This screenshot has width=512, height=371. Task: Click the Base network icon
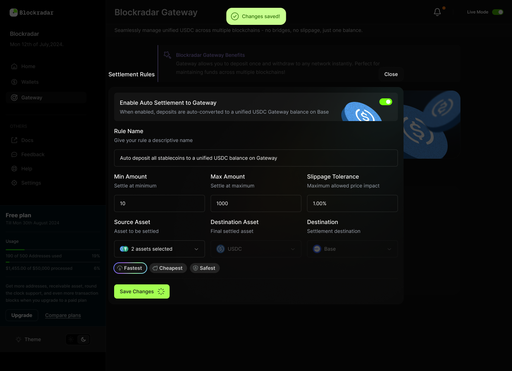(317, 249)
